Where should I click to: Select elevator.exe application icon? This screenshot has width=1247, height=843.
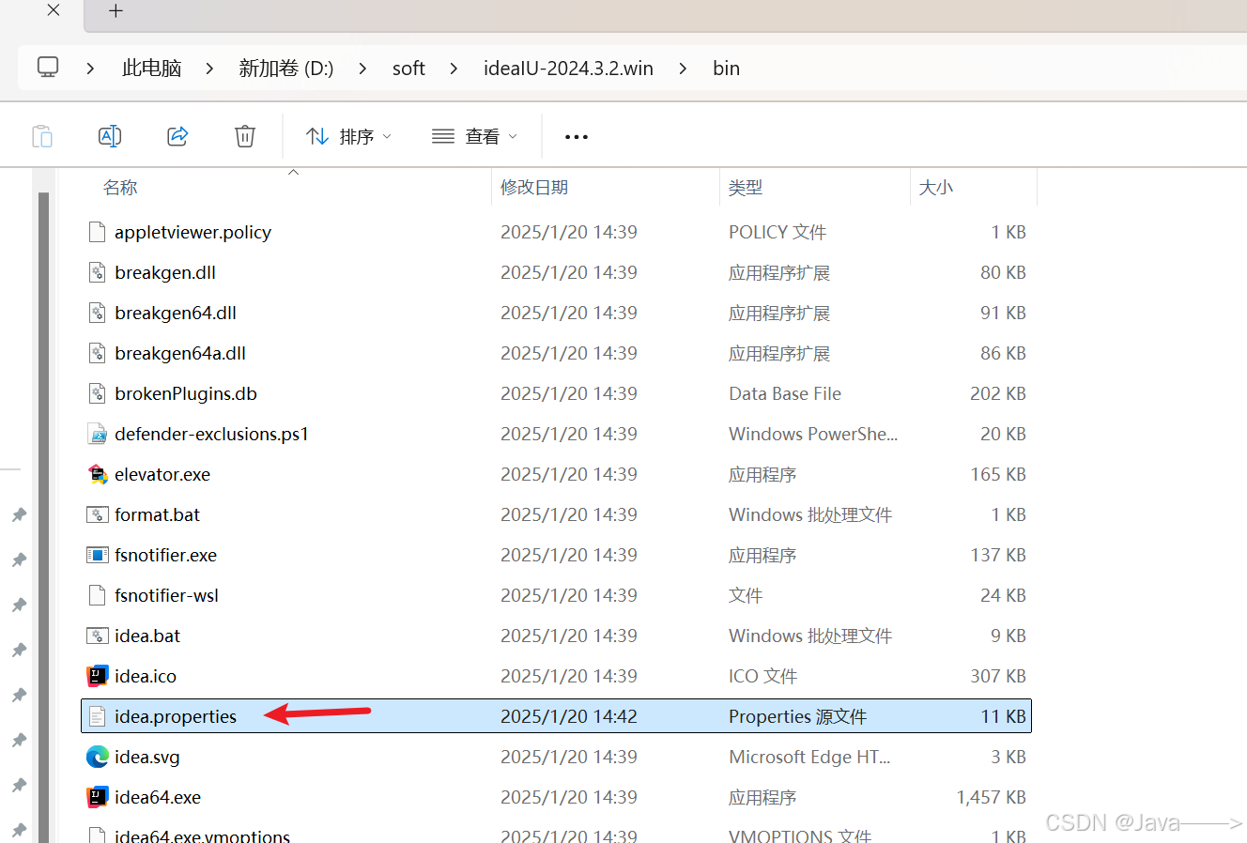98,474
